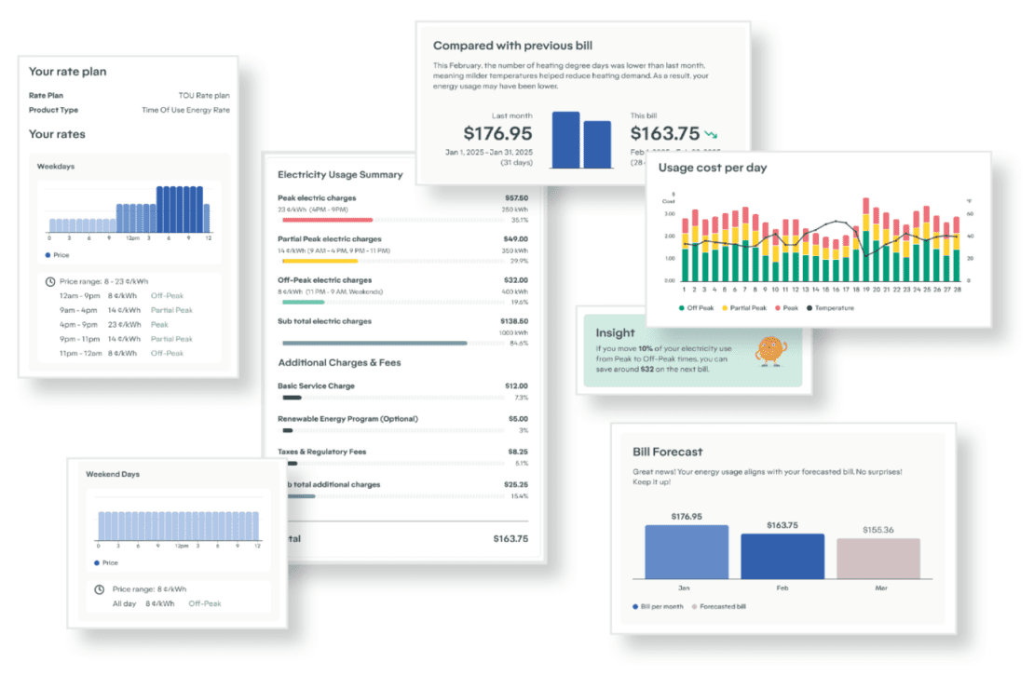
Task: Click the clock icon under Weekend Days chart
Action: coord(99,589)
